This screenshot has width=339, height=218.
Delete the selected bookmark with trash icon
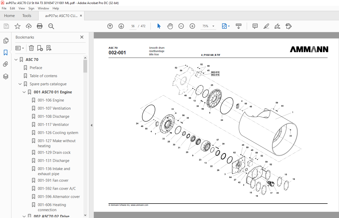tap(31, 48)
